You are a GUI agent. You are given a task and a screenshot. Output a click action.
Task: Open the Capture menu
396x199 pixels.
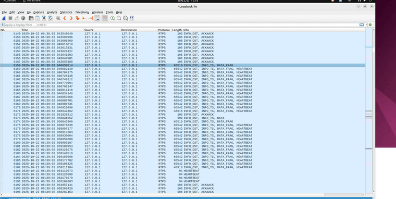point(39,12)
